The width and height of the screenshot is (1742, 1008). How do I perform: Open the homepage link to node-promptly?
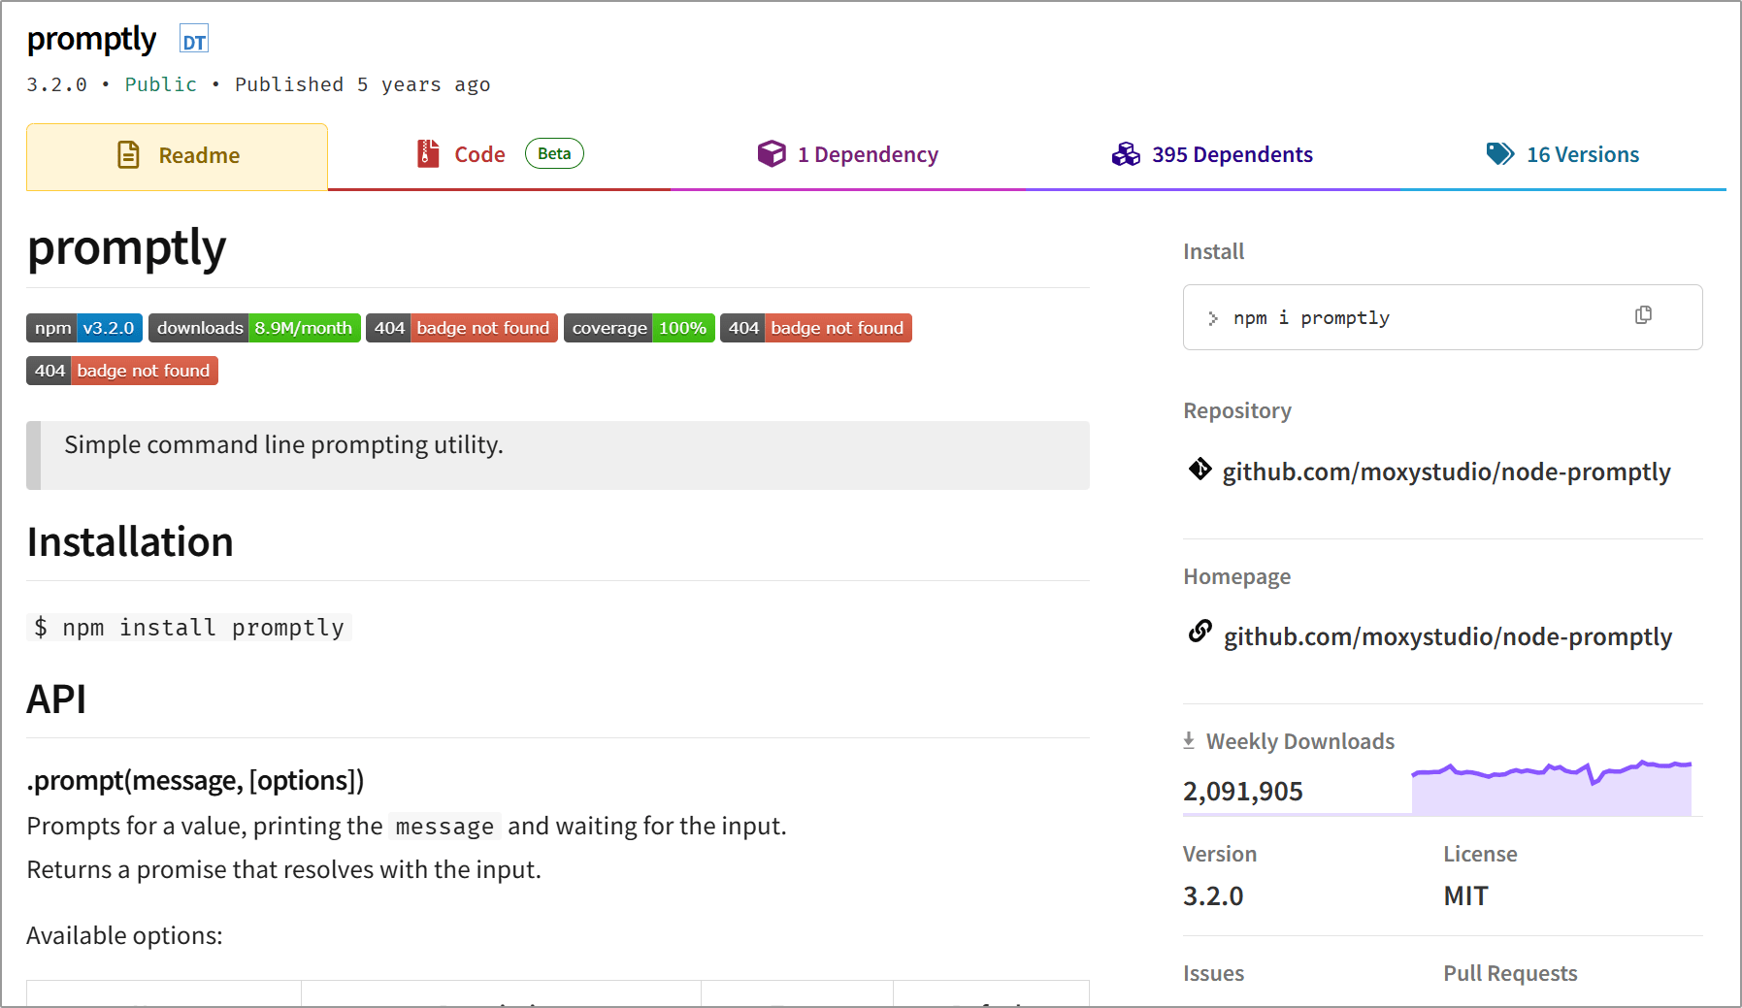pos(1448,636)
